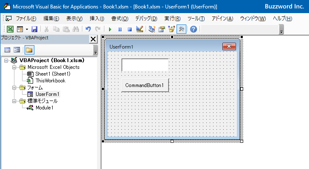Select Module1 in the project tree
Viewport: 309px width, 169px height.
[44, 108]
